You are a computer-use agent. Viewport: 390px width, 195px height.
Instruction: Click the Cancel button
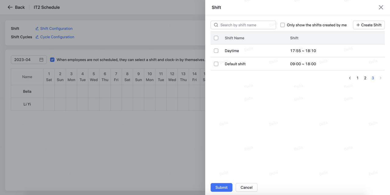pos(246,187)
